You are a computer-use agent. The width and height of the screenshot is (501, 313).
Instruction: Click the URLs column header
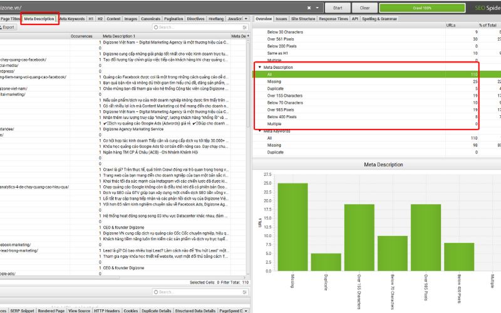450,25
